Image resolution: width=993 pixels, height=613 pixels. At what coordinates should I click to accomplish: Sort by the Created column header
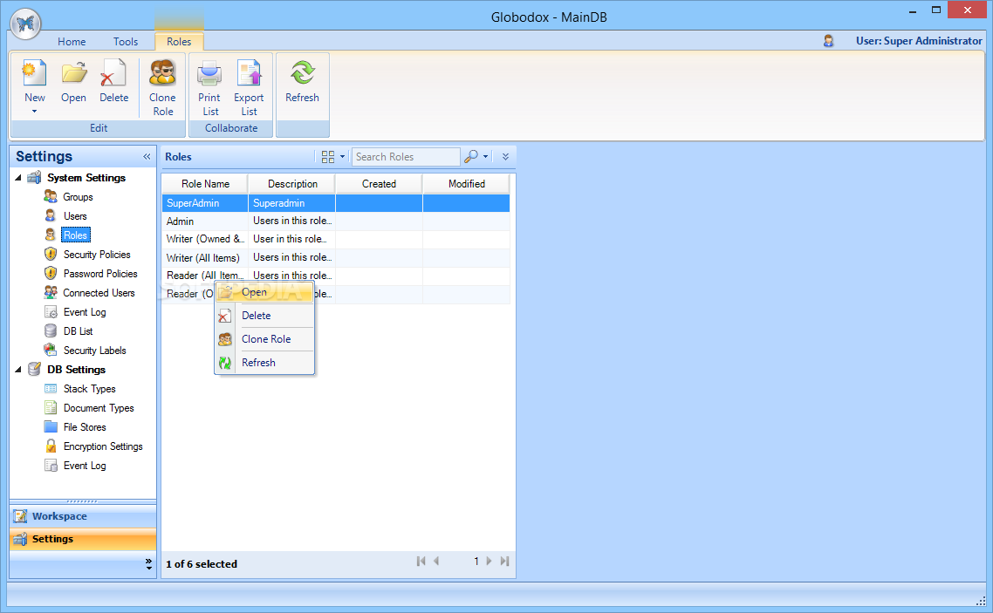(x=379, y=183)
